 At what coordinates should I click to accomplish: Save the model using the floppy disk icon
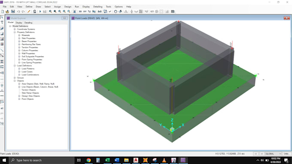click(x=13, y=12)
